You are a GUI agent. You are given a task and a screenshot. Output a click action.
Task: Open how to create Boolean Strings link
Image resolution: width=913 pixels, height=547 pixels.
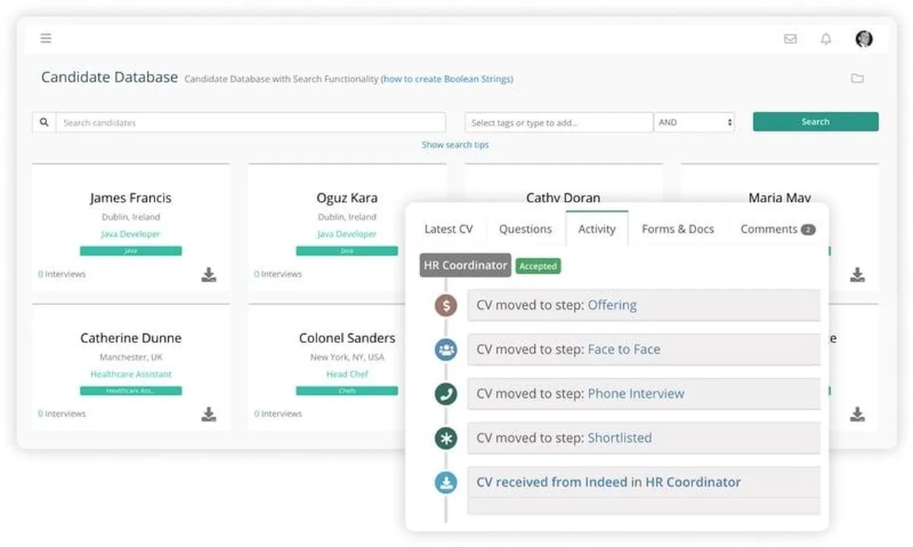[447, 79]
